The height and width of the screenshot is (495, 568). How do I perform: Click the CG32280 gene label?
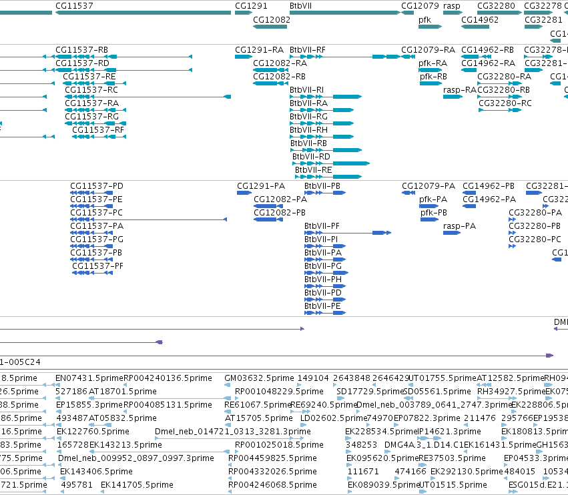[496, 6]
